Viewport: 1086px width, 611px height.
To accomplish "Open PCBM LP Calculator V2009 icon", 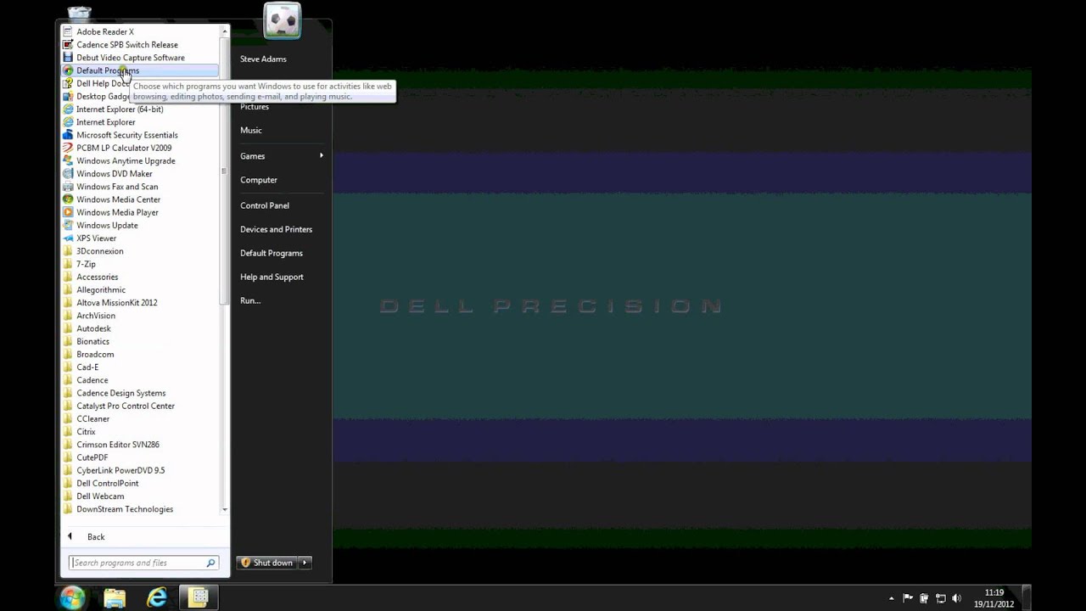I will coord(68,148).
